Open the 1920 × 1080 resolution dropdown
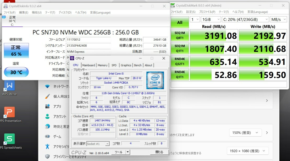 click(247, 151)
